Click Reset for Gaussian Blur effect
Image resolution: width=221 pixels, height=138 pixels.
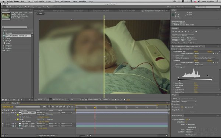(196, 52)
